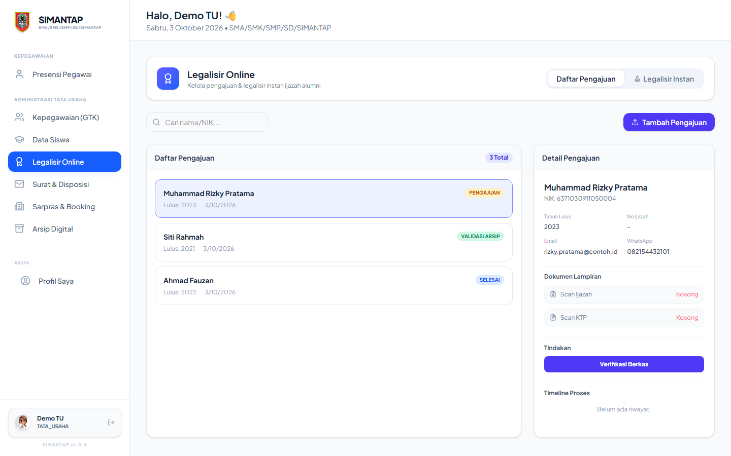Click the Legalisir Online ribbon icon in sidebar
731x456 pixels.
pos(19,162)
